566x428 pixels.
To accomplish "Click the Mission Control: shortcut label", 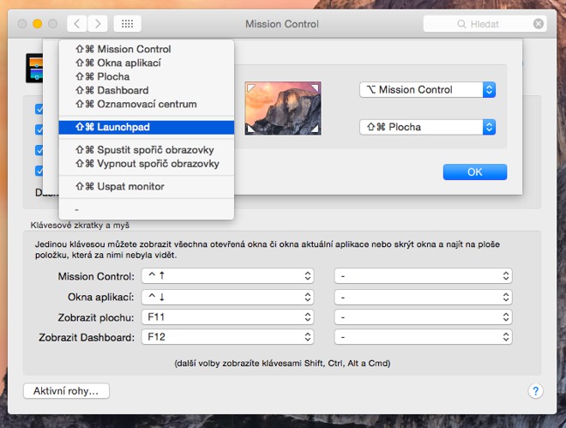I will click(x=96, y=276).
